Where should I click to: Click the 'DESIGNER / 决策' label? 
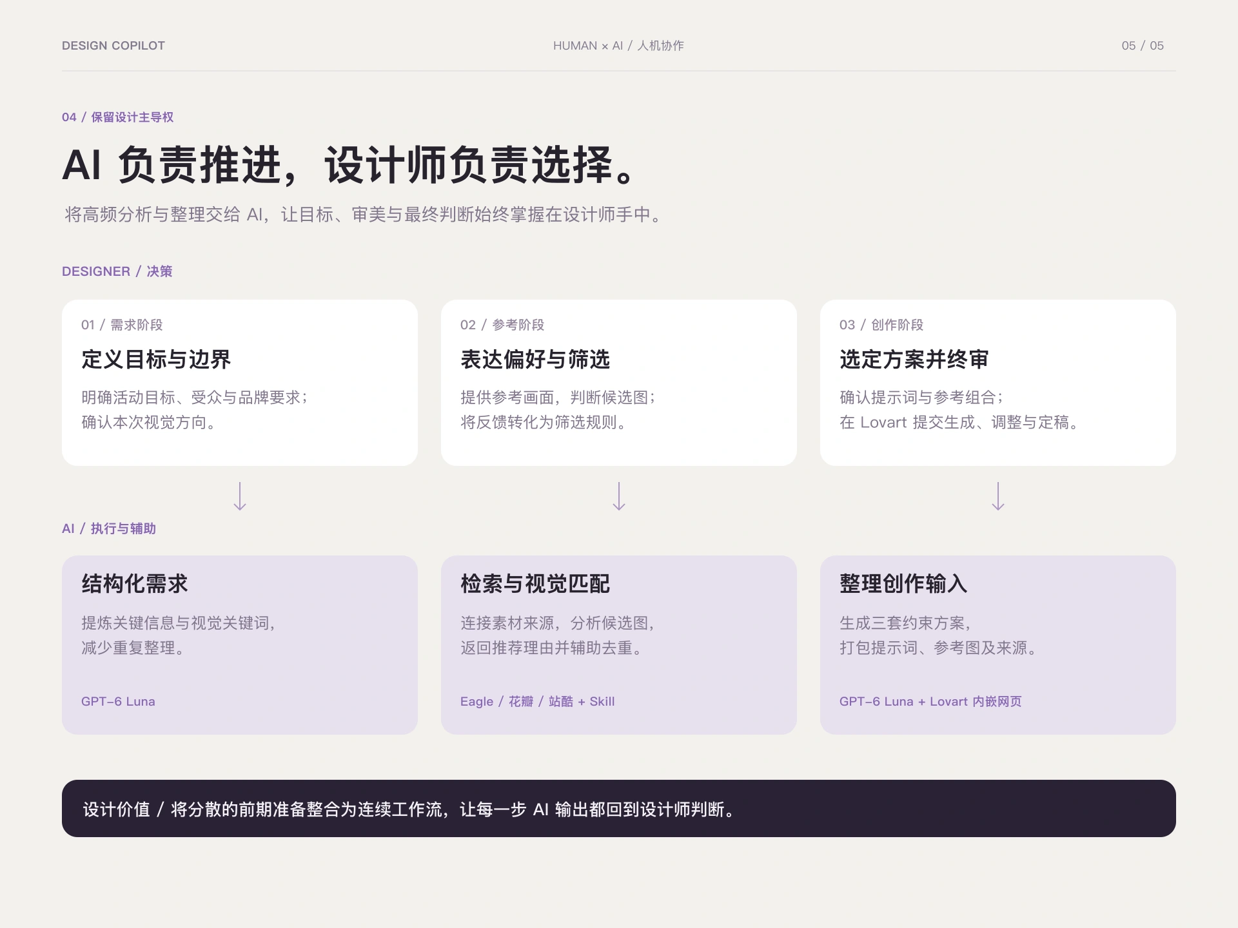[117, 271]
